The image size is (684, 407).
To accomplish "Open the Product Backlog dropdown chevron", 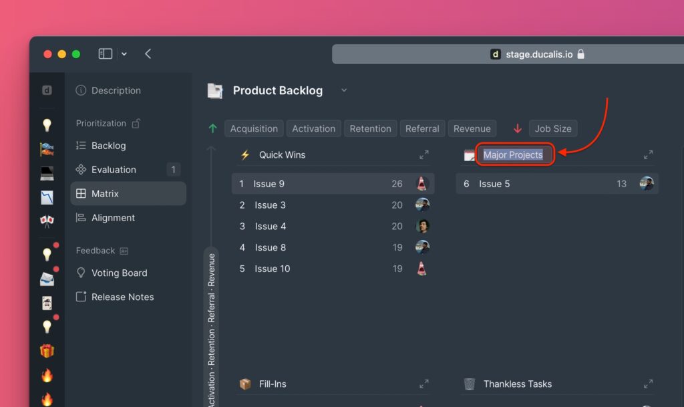I will click(344, 90).
